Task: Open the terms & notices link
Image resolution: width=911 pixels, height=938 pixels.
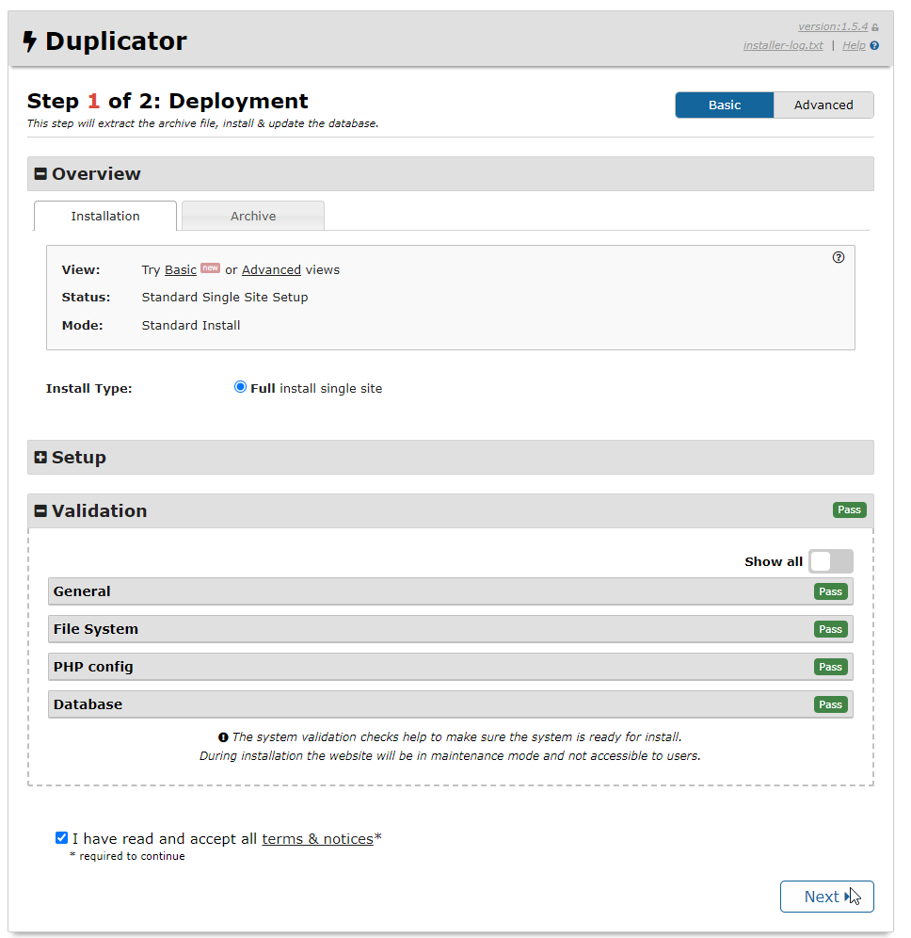Action: (317, 839)
